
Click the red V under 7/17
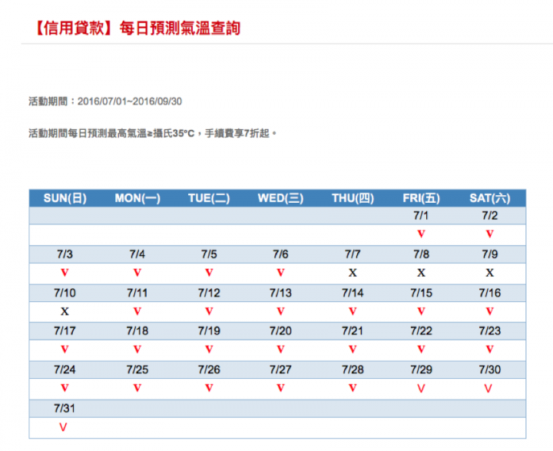(x=65, y=350)
